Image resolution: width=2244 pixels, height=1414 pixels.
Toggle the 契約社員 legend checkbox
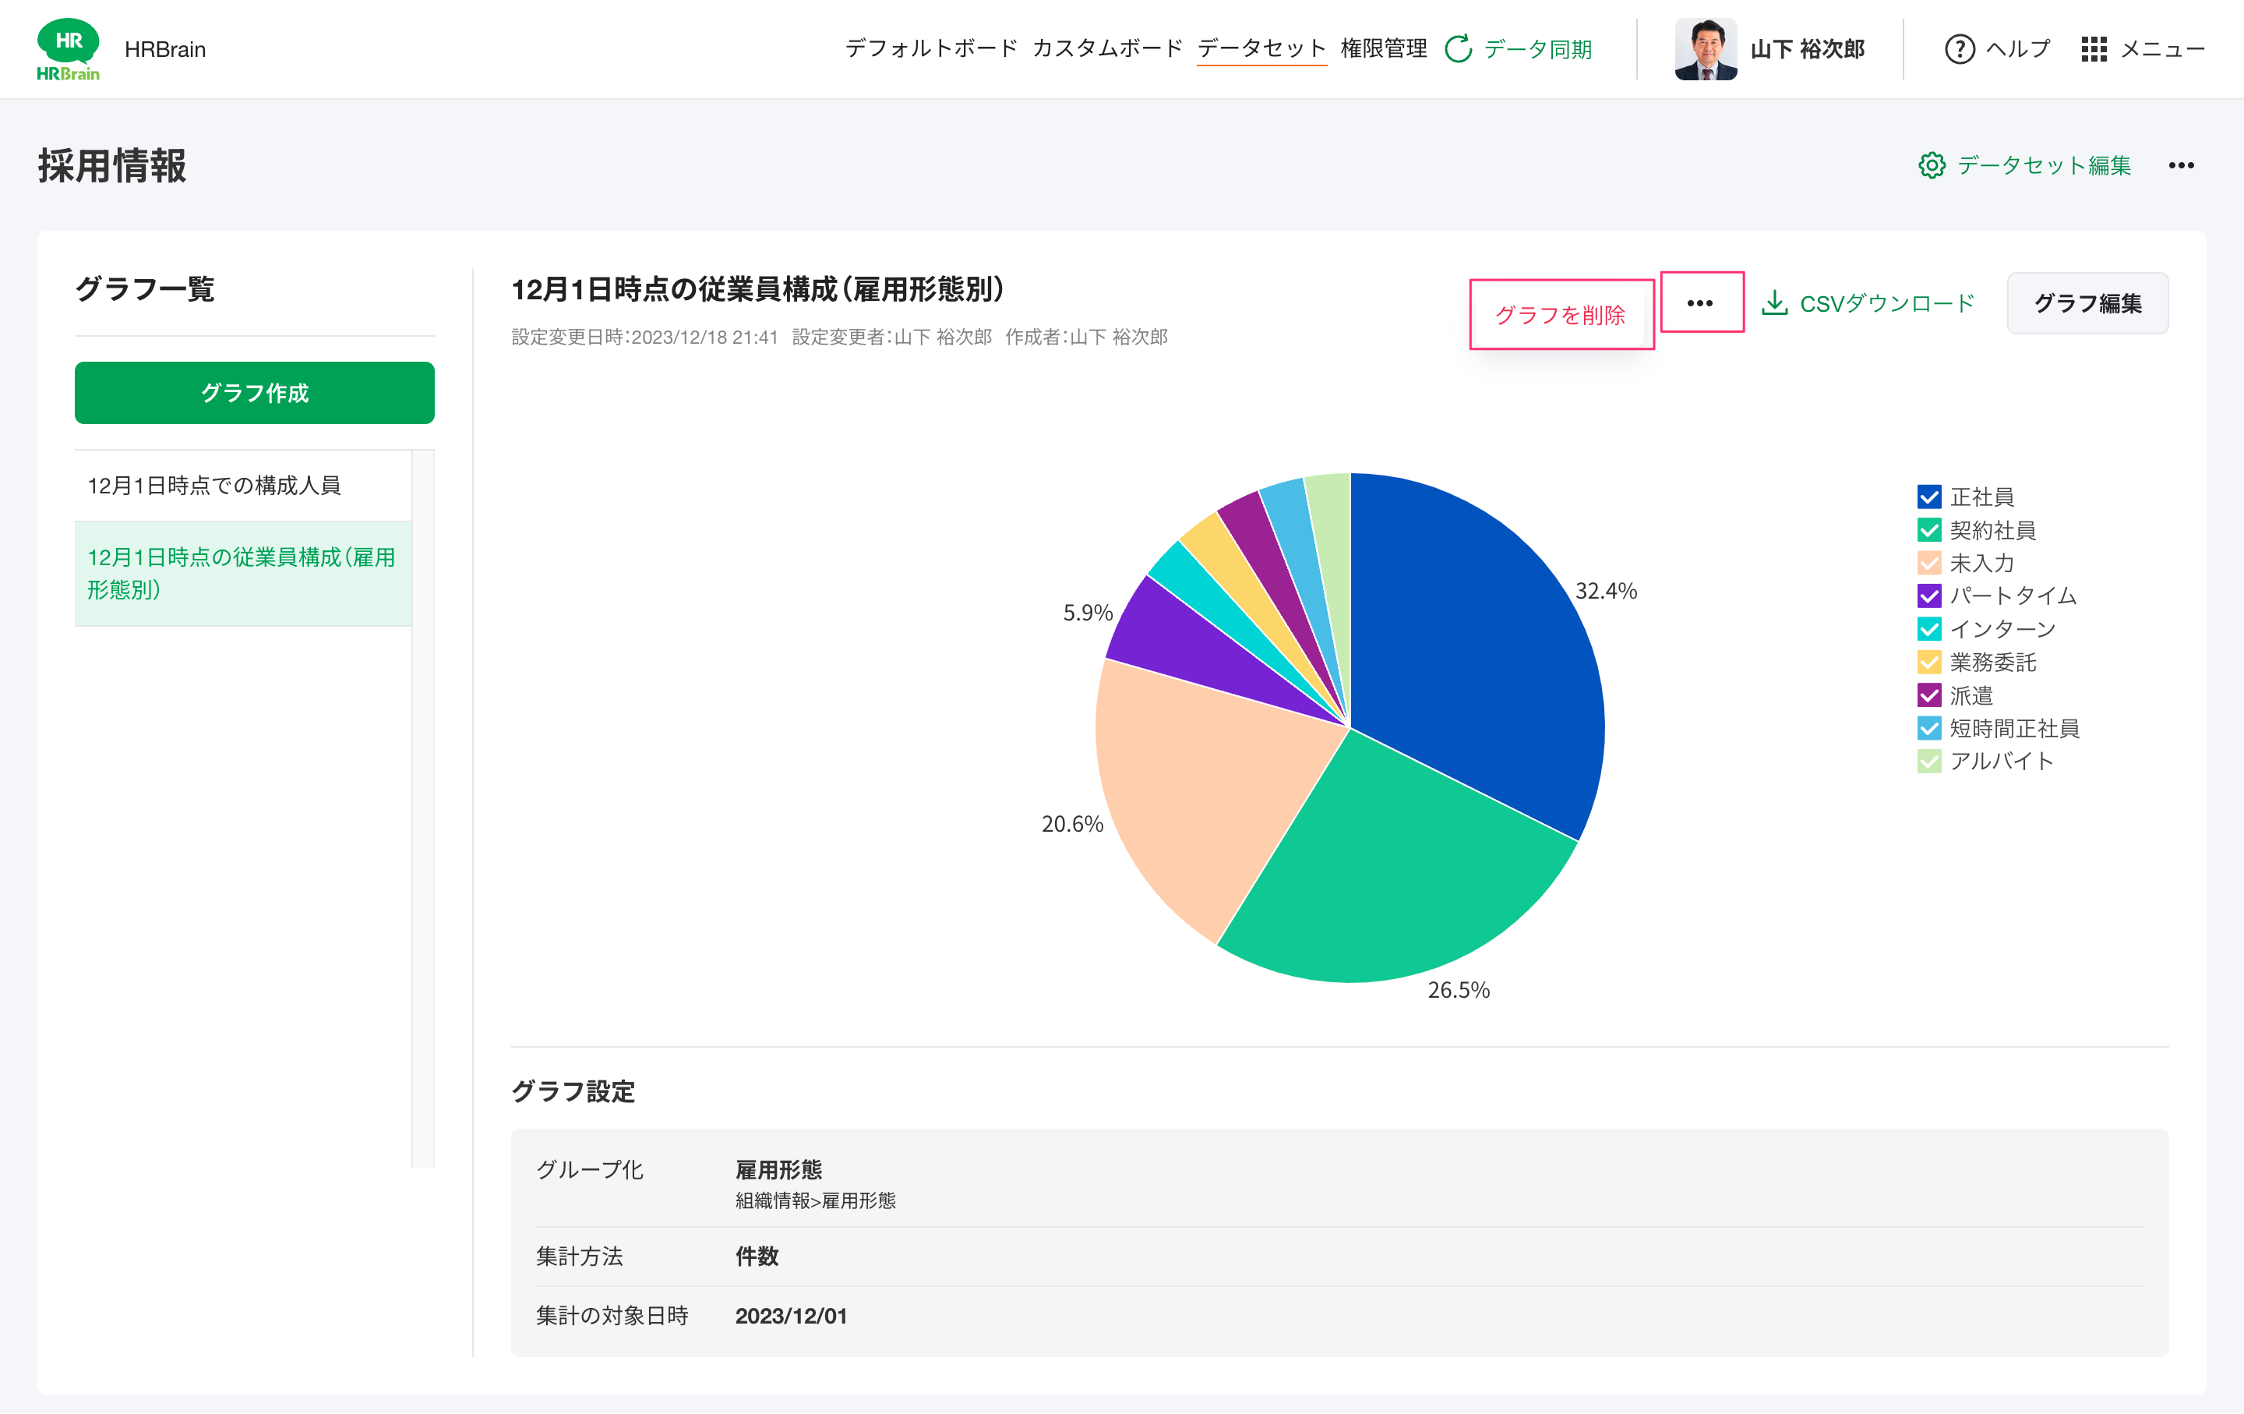[1929, 530]
